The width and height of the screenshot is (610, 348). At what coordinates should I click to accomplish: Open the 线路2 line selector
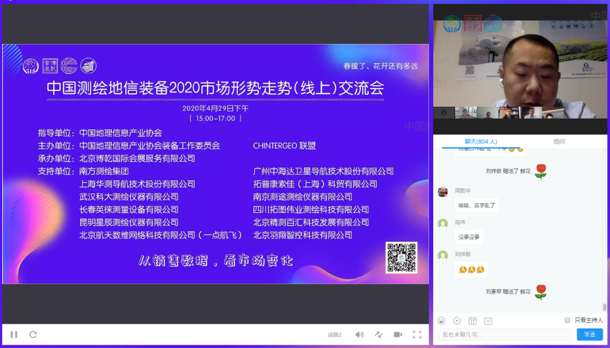click(334, 334)
